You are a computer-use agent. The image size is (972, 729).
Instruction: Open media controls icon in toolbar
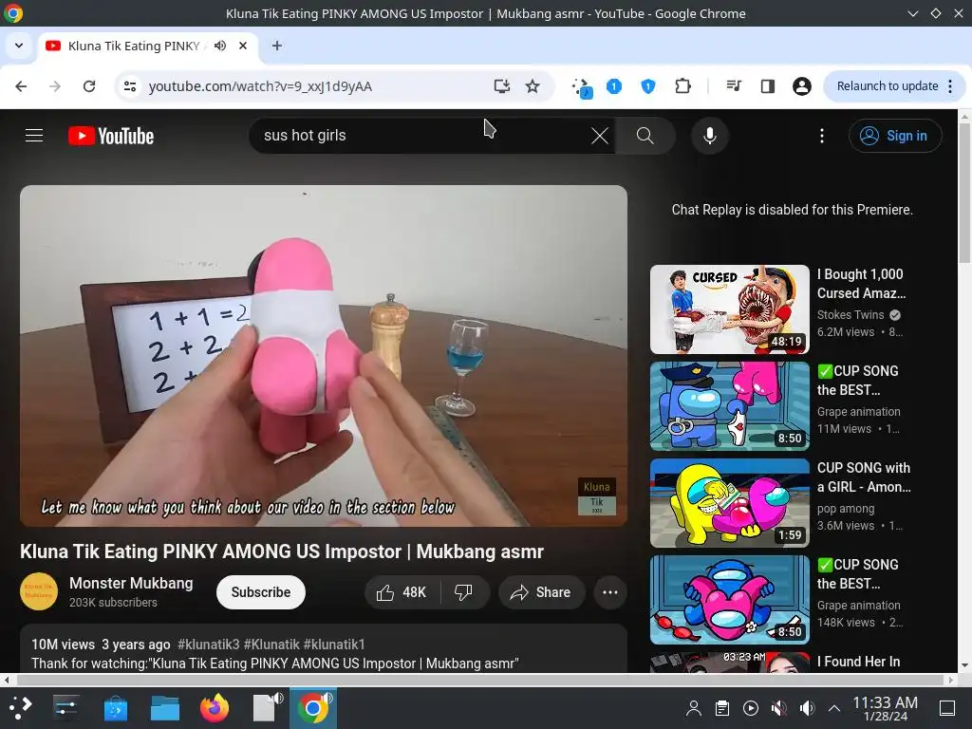(x=734, y=86)
